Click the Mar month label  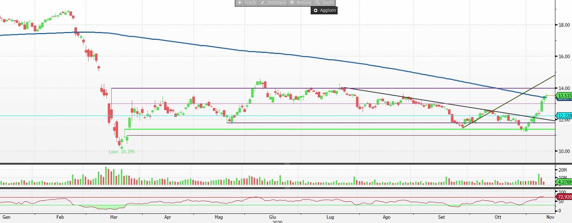coord(114,217)
